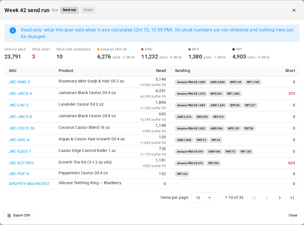Click the Amazon FBA US 576 chip
This screenshot has height=225, width=304.
190,152
